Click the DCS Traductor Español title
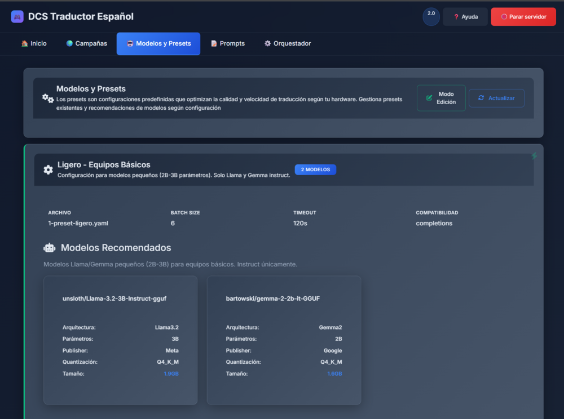This screenshot has height=419, width=564. pyautogui.click(x=81, y=16)
